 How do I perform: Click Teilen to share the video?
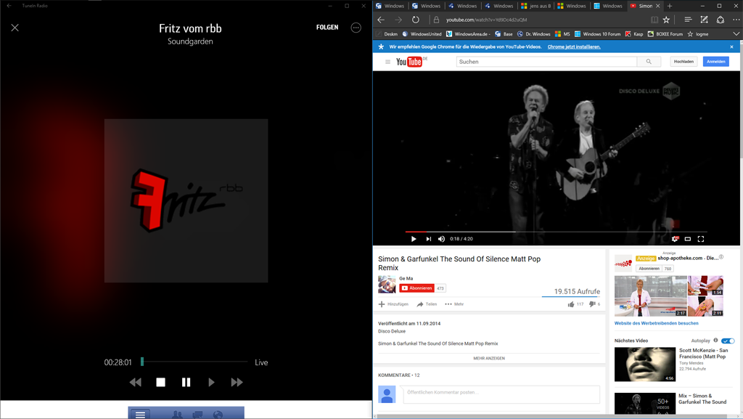point(427,304)
